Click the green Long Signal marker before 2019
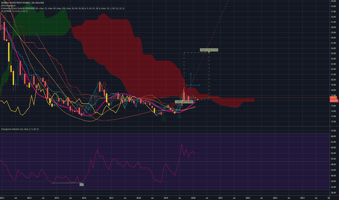 click(163, 119)
